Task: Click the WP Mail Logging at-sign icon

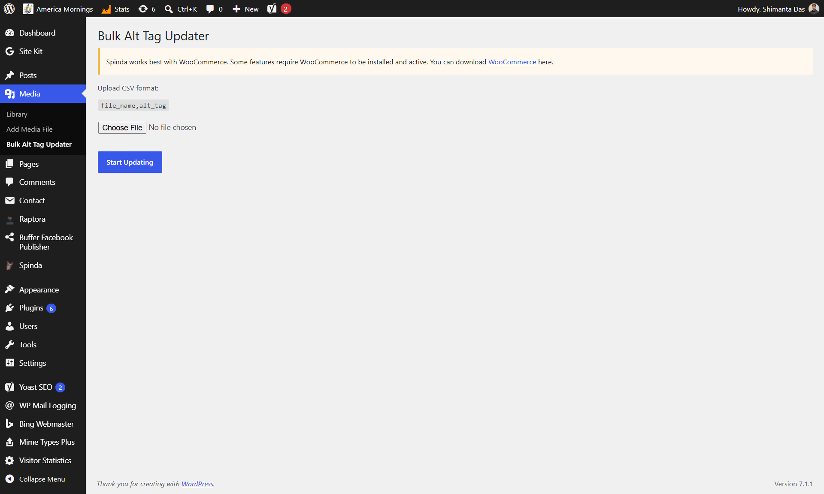Action: point(9,405)
